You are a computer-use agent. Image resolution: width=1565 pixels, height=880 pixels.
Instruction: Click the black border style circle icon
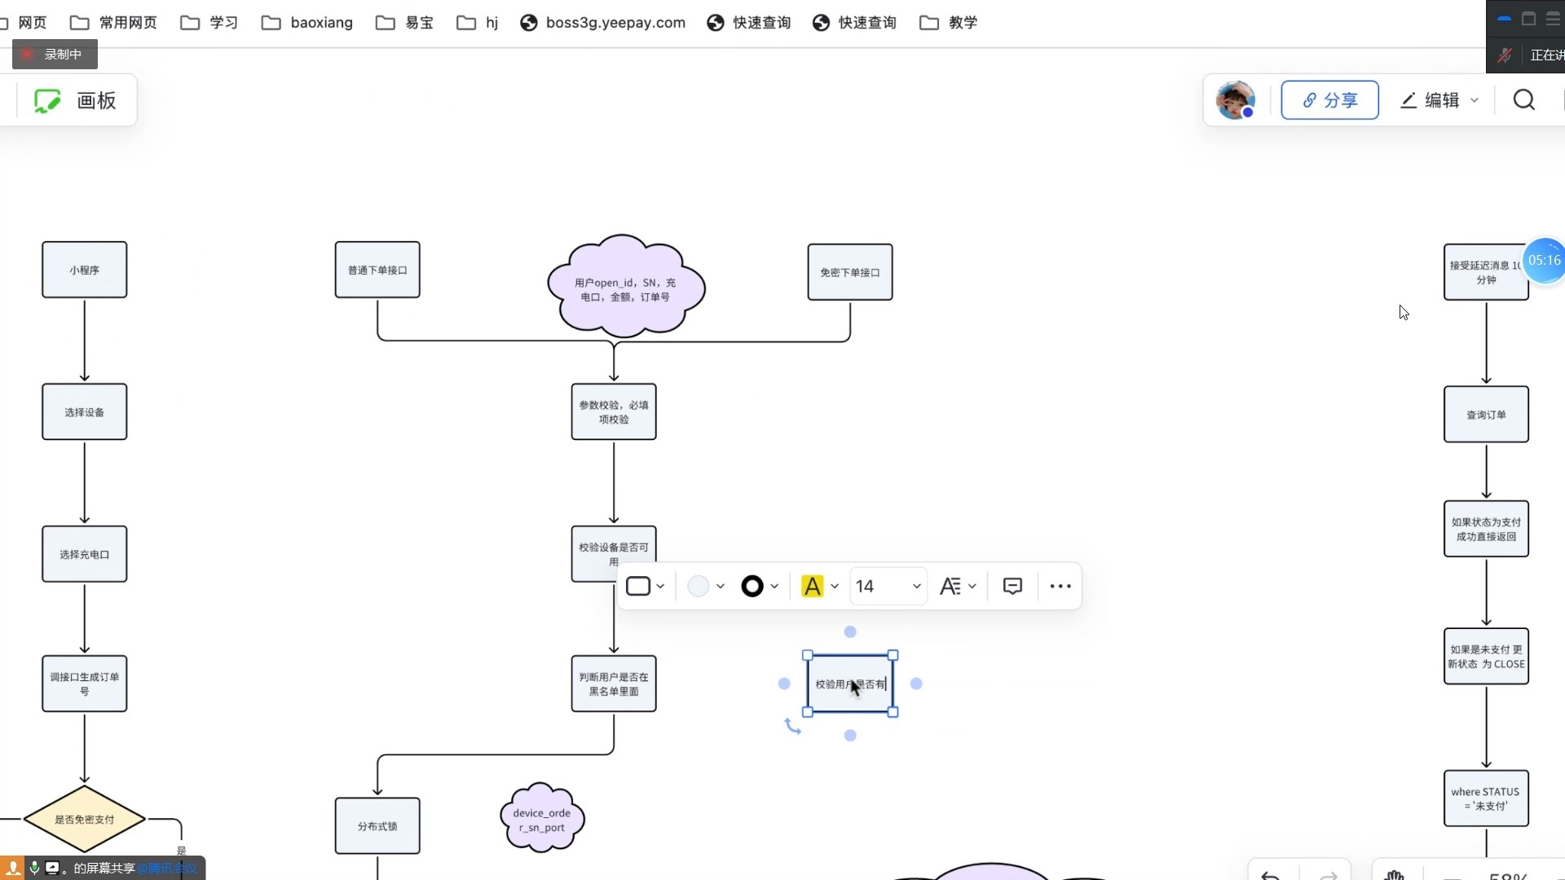pos(752,586)
